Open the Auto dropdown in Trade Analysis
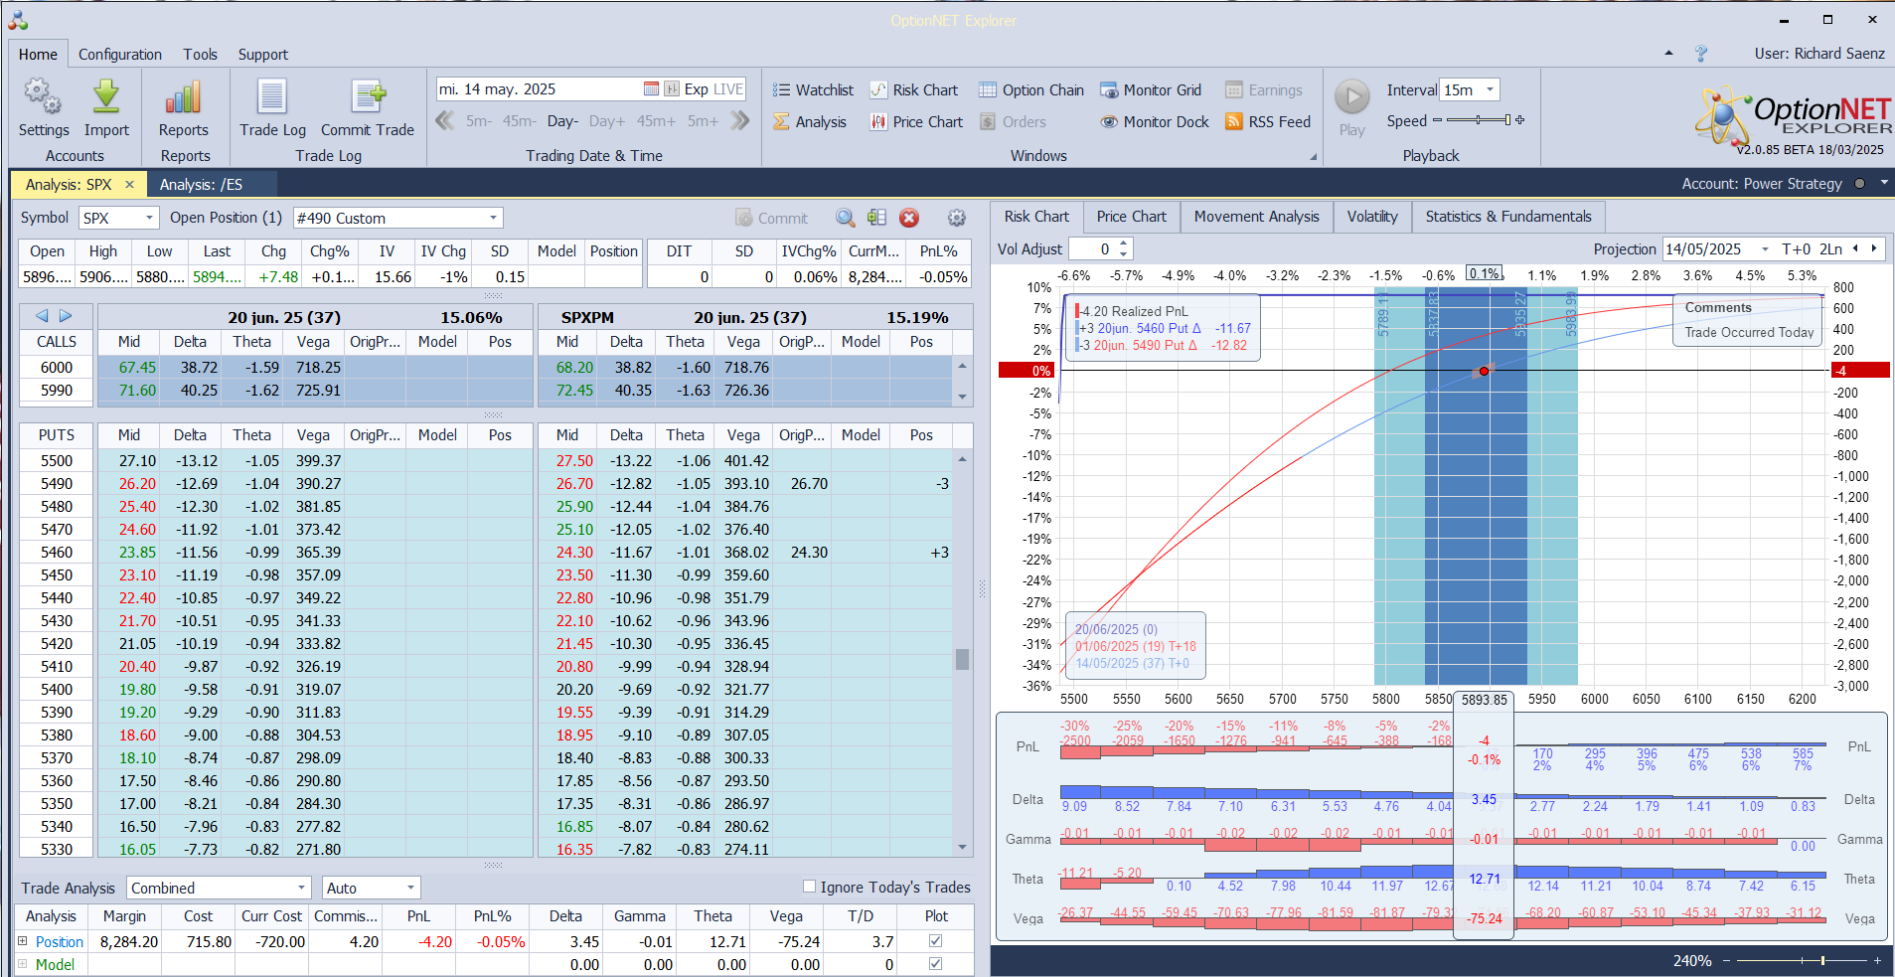This screenshot has width=1895, height=977. 410,889
